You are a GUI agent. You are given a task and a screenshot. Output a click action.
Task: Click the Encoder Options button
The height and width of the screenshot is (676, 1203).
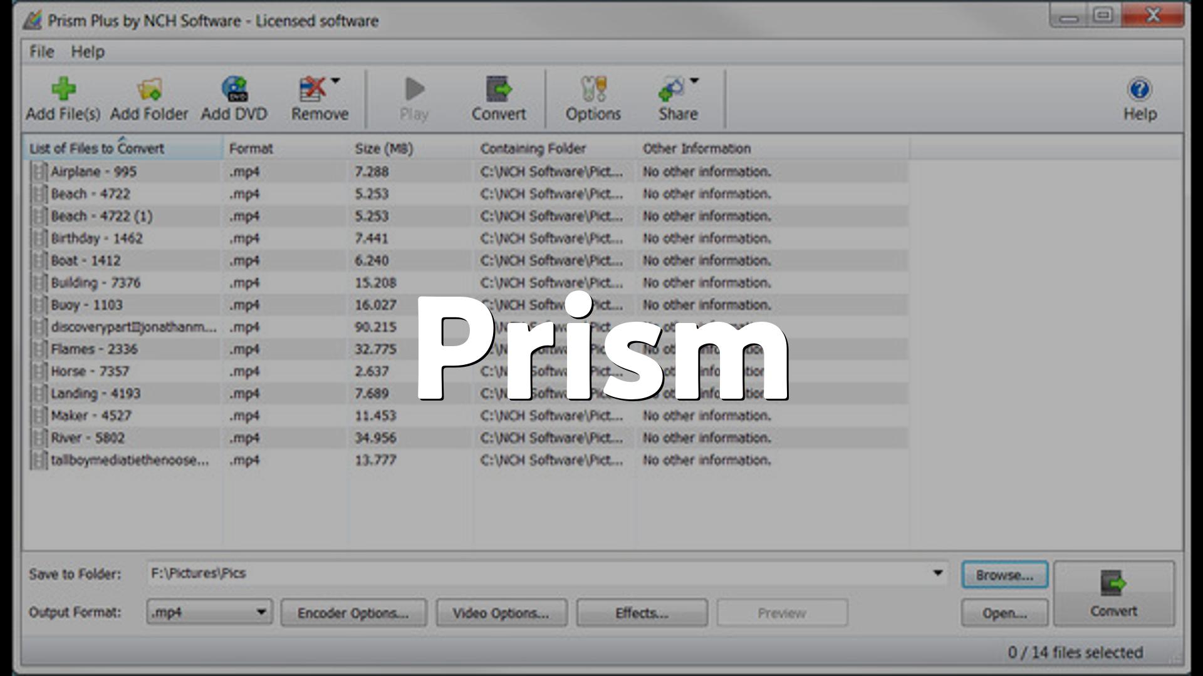pos(353,613)
